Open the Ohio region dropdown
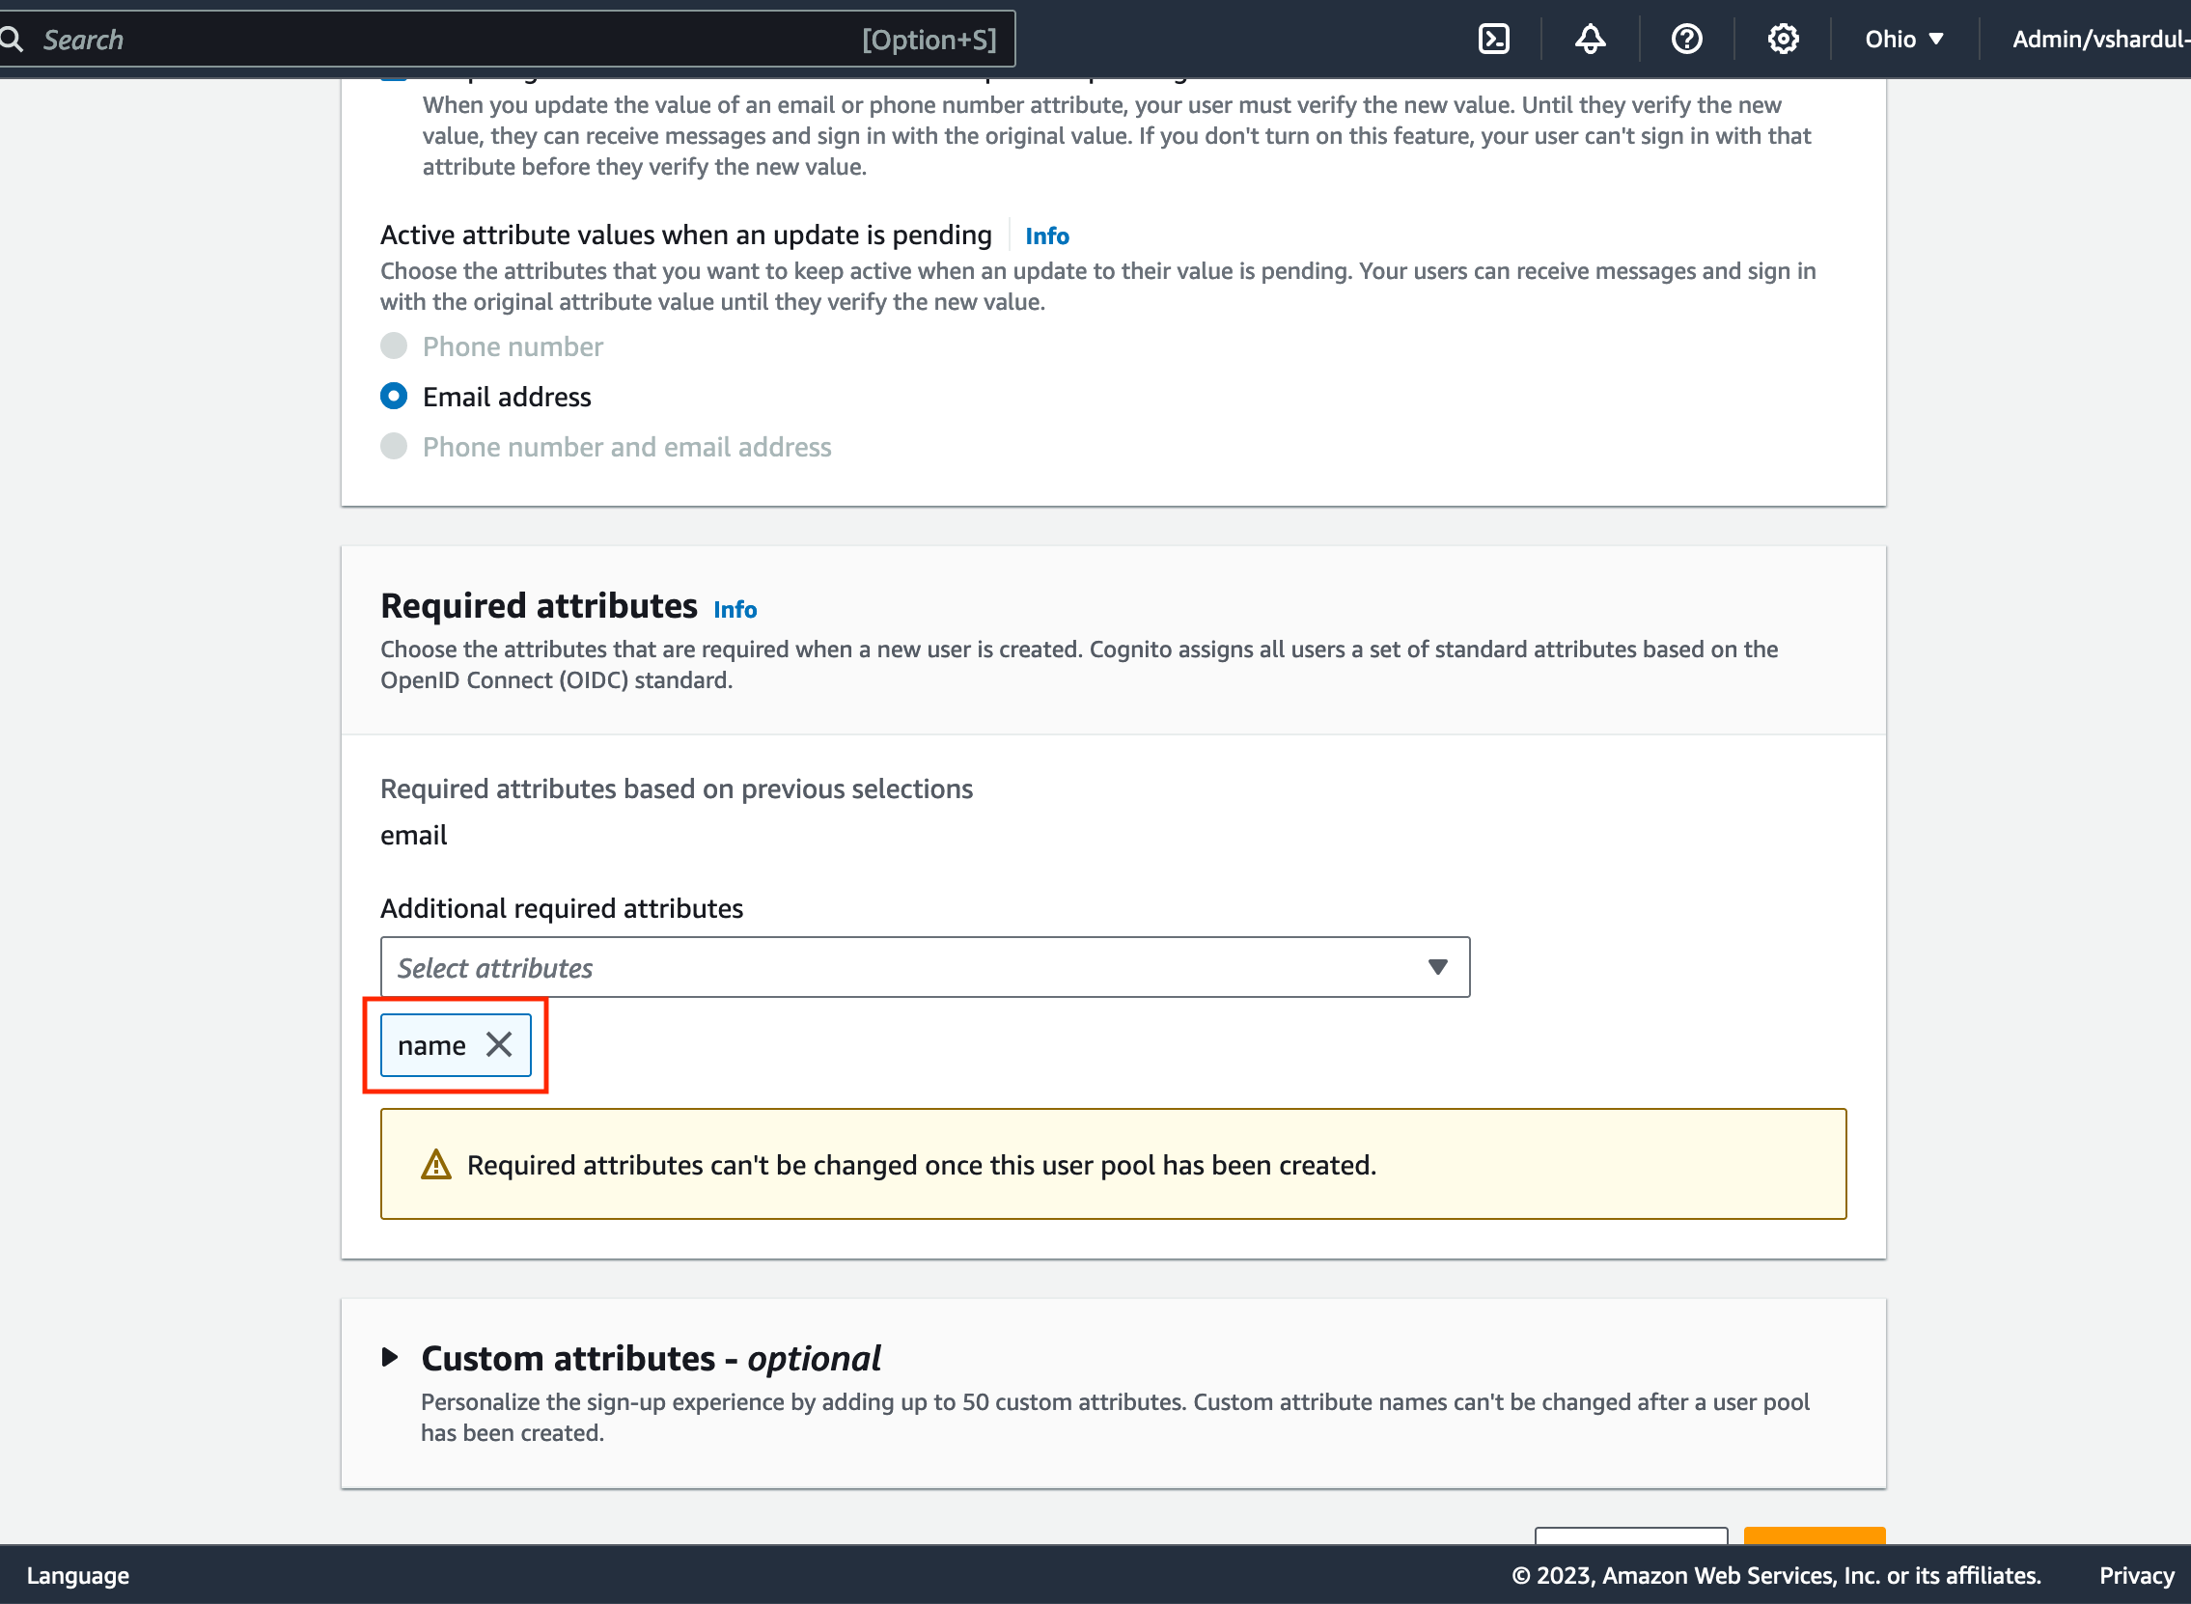 click(x=1900, y=39)
